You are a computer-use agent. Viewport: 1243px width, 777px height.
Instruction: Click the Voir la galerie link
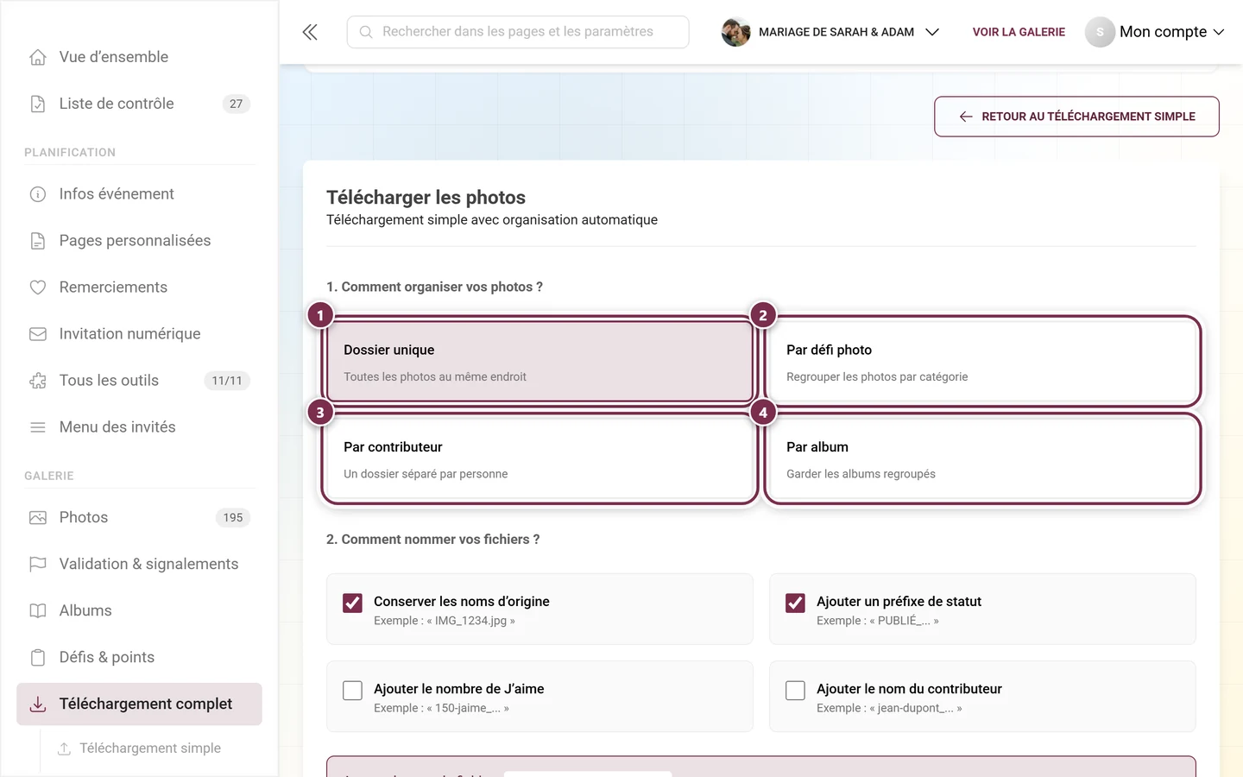tap(1019, 32)
